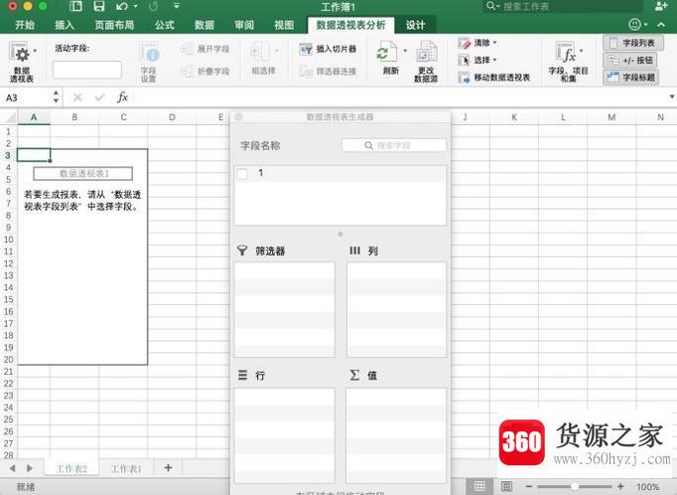677x495 pixels.
Task: Click the 折叠字段 icon
Action: (x=187, y=72)
